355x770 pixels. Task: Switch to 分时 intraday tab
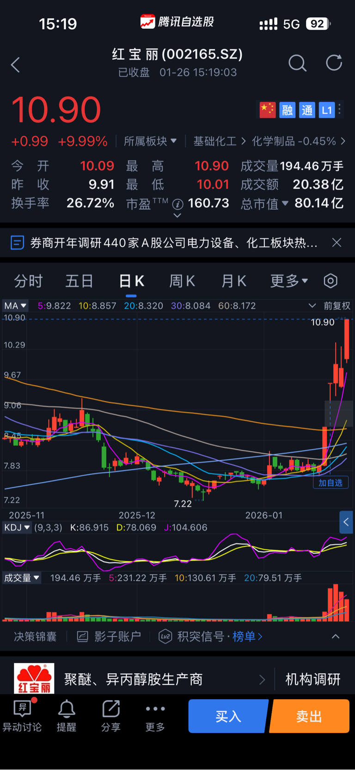click(x=28, y=281)
